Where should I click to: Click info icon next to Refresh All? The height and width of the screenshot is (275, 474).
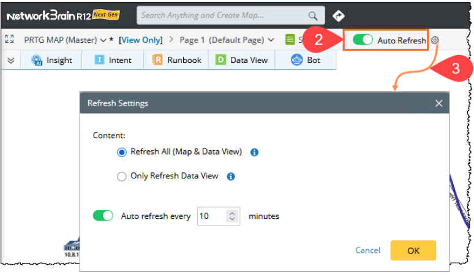[255, 152]
